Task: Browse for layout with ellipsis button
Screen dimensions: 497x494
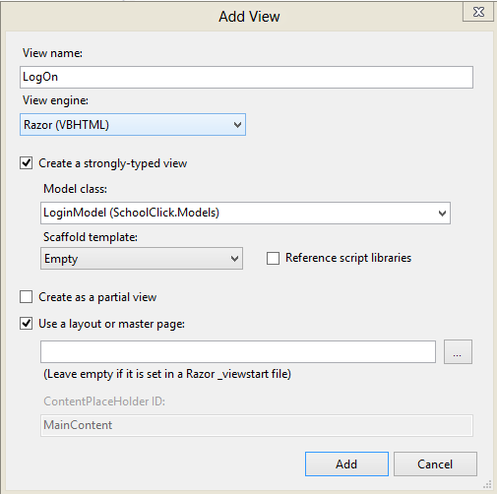Action: click(x=458, y=351)
